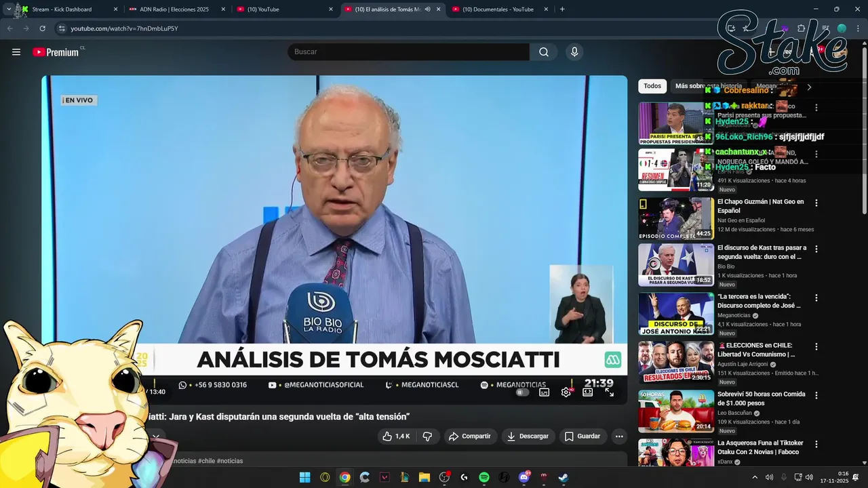Open options for ELECCIONES en CHILE video
The image size is (868, 488).
[x=816, y=346]
